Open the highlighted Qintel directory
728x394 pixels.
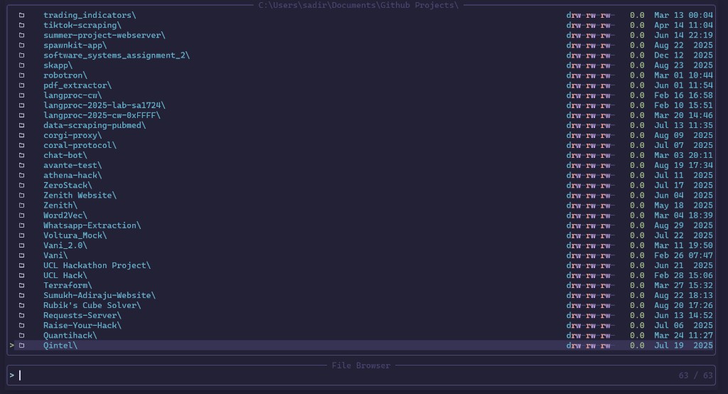pyautogui.click(x=60, y=345)
